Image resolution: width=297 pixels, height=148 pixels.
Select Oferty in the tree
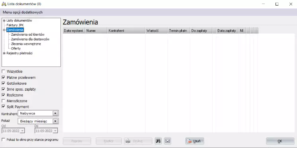point(16,48)
